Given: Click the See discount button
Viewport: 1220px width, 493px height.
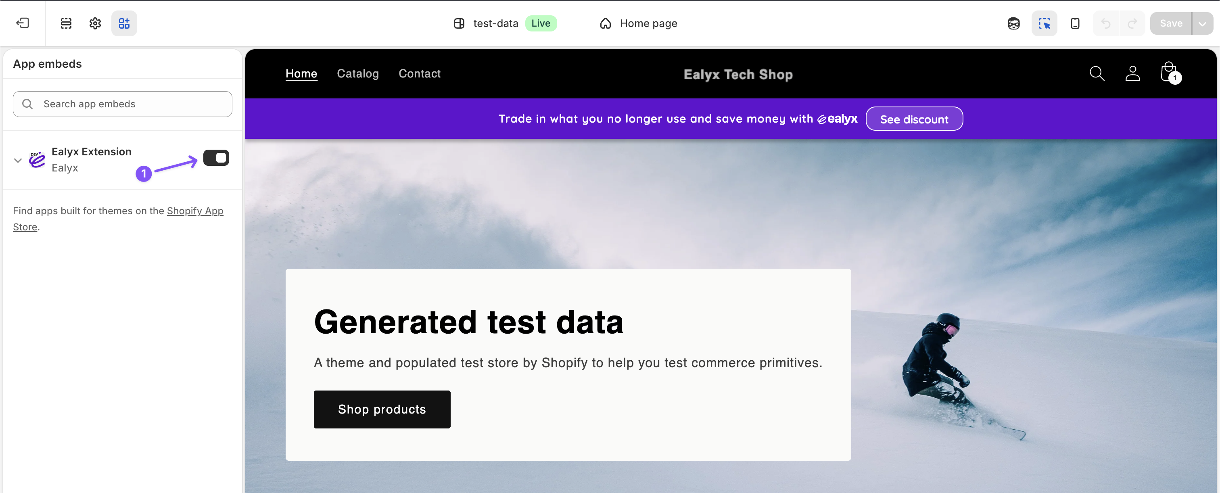Looking at the screenshot, I should [x=913, y=119].
